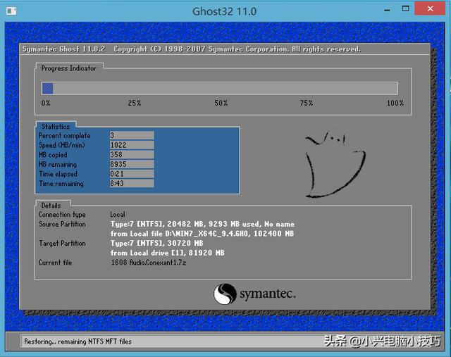
Task: Minimize the Ghost32 11.0 window
Action: 387,10
